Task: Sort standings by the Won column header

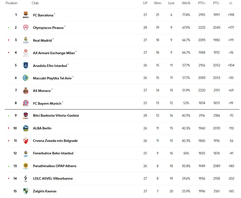Action: (x=158, y=3)
